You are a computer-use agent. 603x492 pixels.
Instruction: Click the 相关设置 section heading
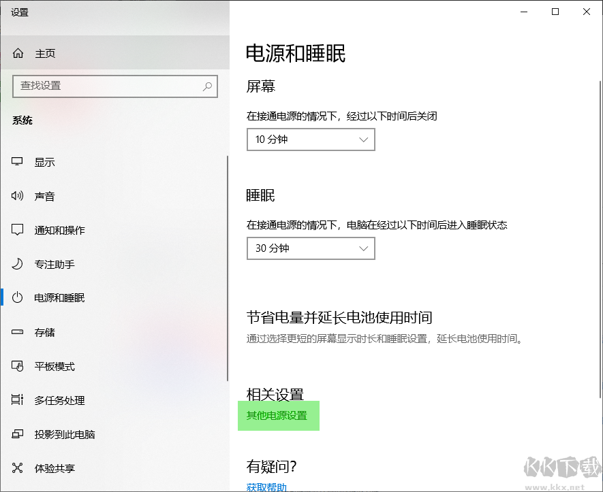(x=275, y=393)
